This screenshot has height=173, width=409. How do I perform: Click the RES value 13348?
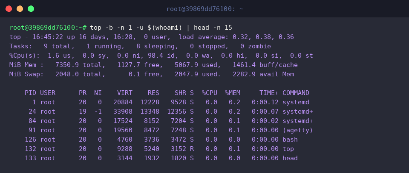click(x=150, y=112)
